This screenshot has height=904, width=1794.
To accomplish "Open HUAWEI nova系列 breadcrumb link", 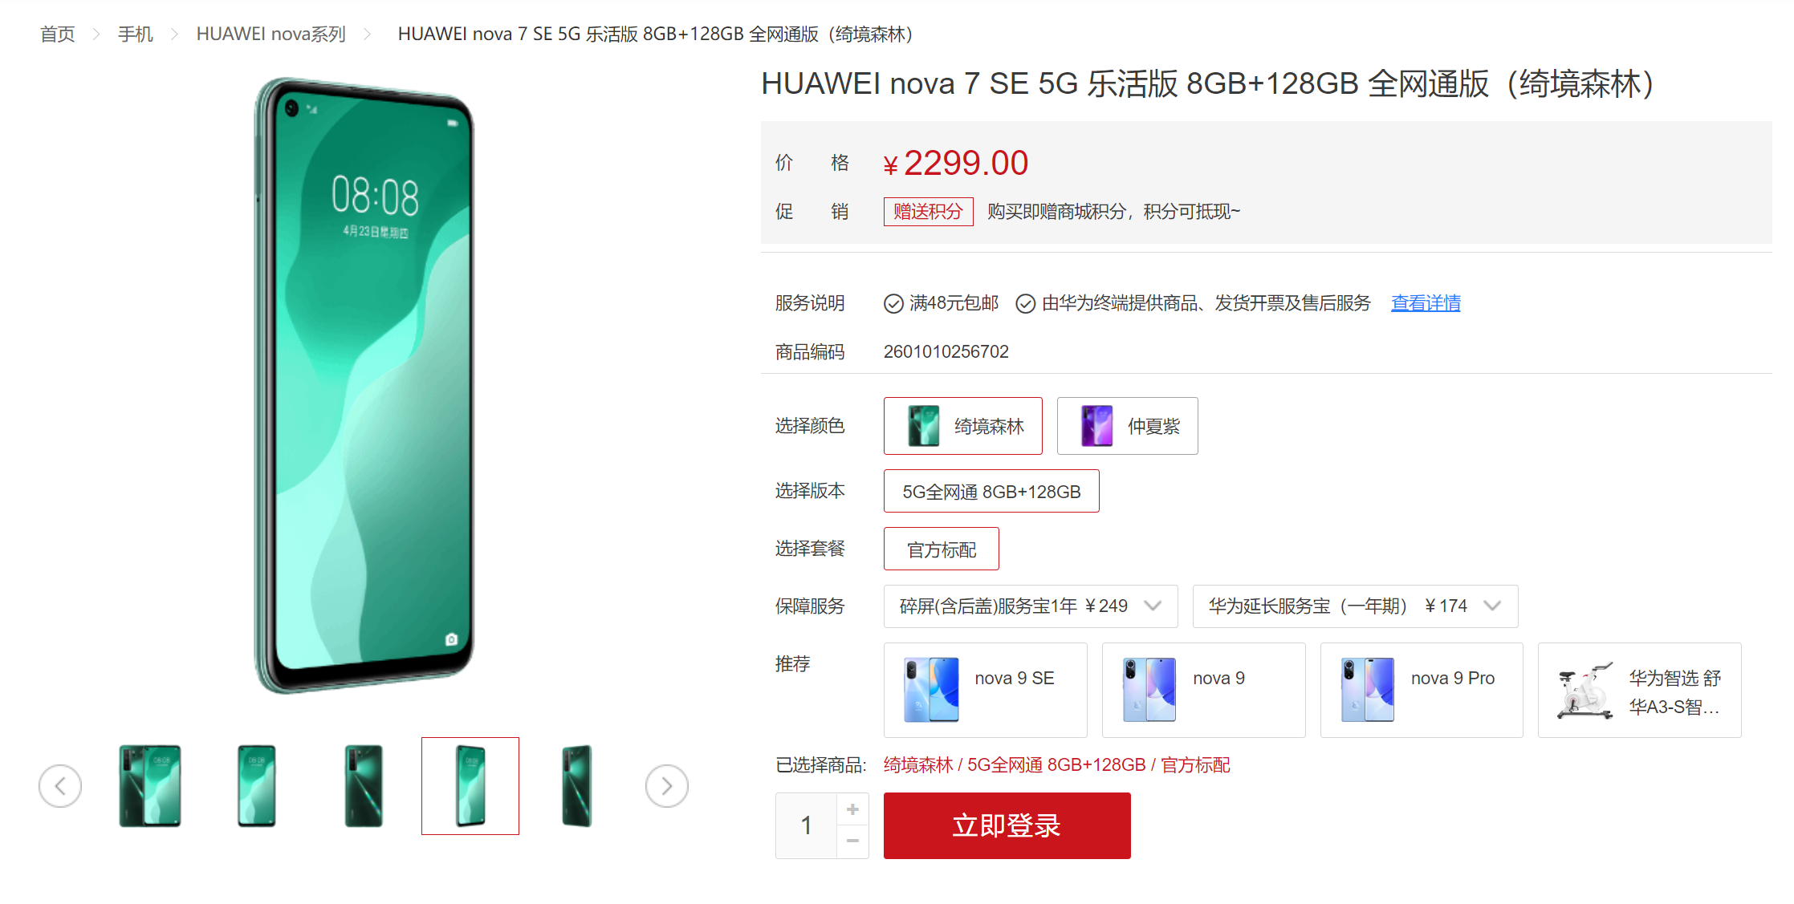I will [x=271, y=34].
